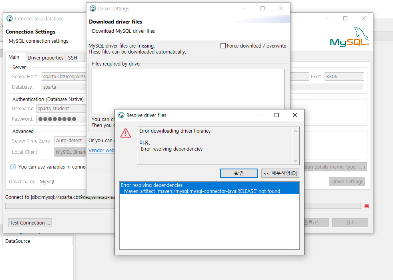Click the error message scrollbar up arrow

point(295,131)
